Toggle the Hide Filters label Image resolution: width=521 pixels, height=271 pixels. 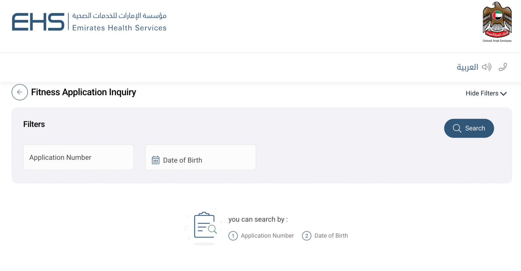pos(482,93)
